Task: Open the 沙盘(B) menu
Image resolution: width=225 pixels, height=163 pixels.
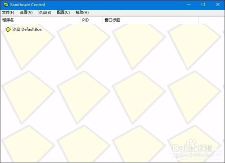Action: click(45, 13)
